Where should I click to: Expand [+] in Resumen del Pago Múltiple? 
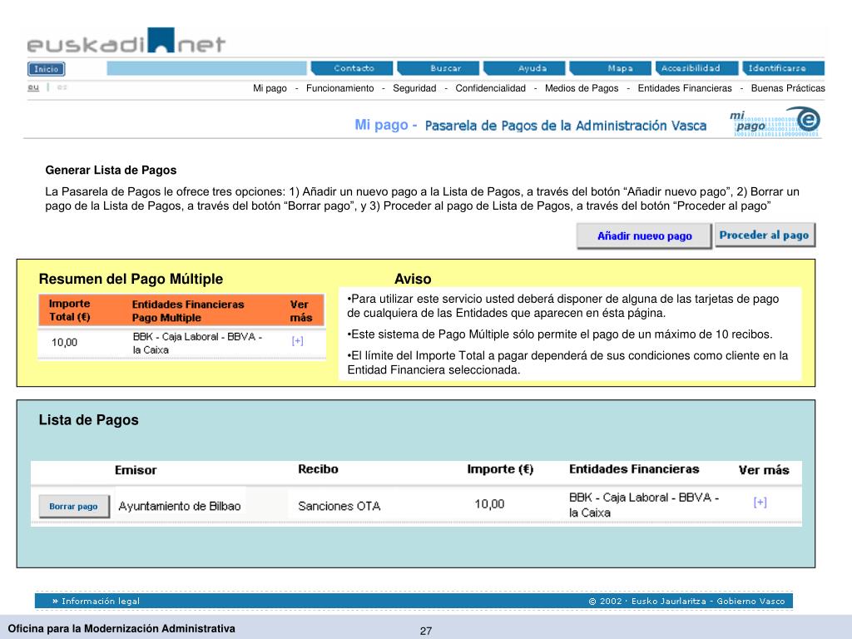point(297,341)
